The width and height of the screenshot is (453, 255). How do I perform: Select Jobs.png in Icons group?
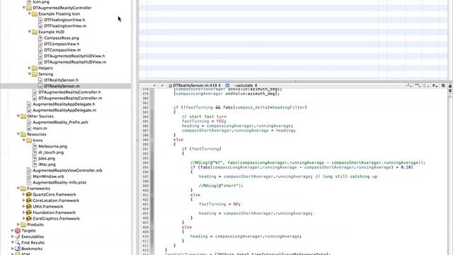[47, 159]
